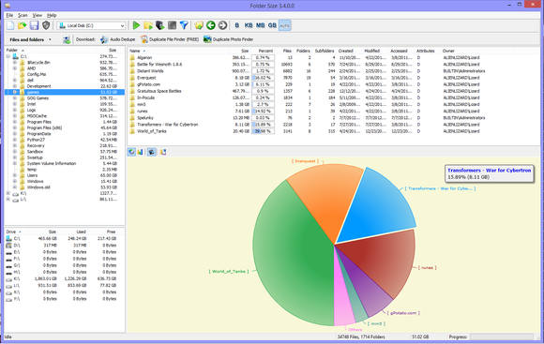This screenshot has height=344, width=544.
Task: Start scan with green play button
Action: click(x=136, y=25)
